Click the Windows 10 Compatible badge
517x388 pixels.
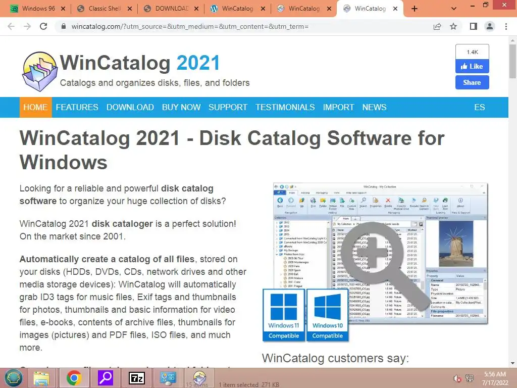tap(327, 315)
